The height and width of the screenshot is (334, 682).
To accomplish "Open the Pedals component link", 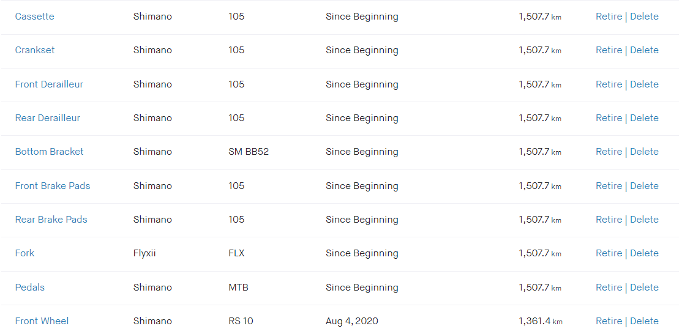I will pos(30,288).
